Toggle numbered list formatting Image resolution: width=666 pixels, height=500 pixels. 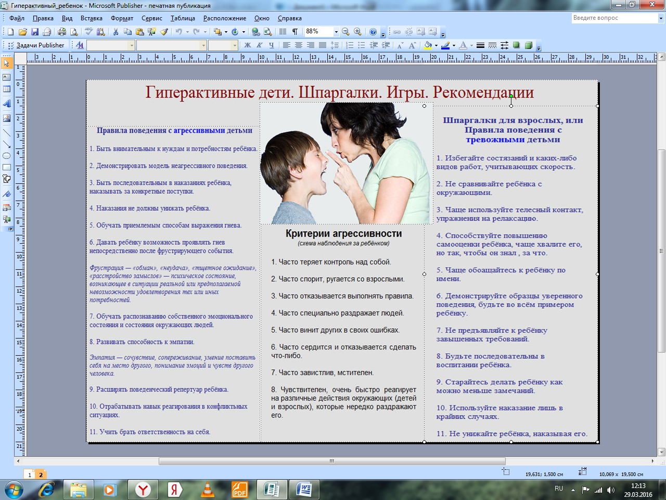point(350,45)
